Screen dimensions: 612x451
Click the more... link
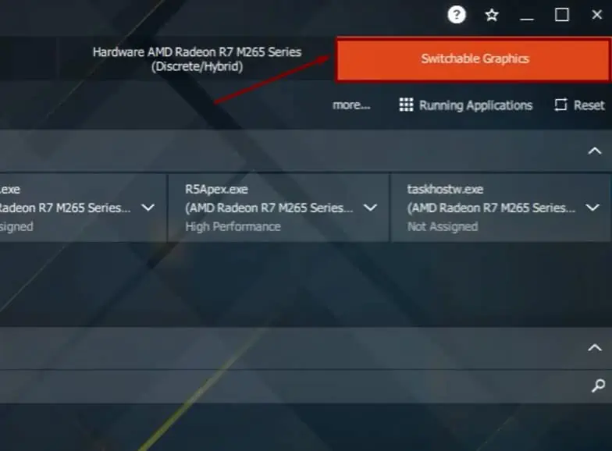pyautogui.click(x=351, y=105)
